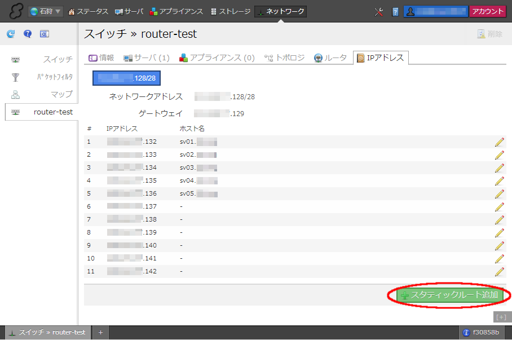Expand the [+] panel control
Screen dimensions: 512x340
tap(500, 317)
